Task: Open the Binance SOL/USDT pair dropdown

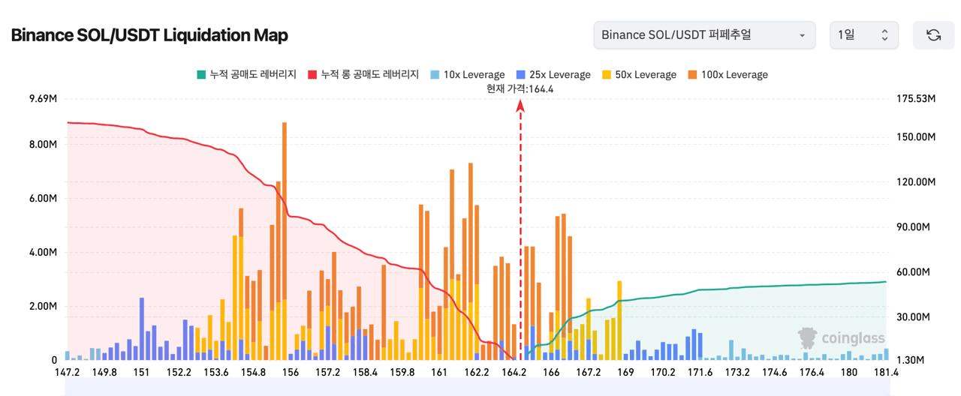Action: 704,35
